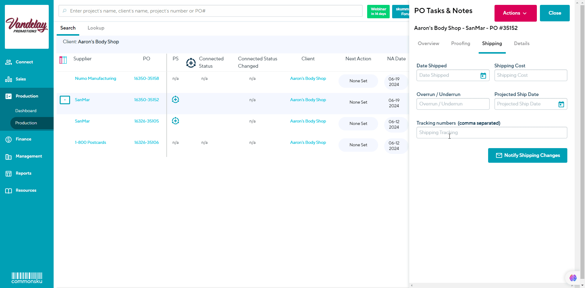The height and width of the screenshot is (288, 585).
Task: Open the Projected Ship Date calendar picker
Action: point(561,104)
